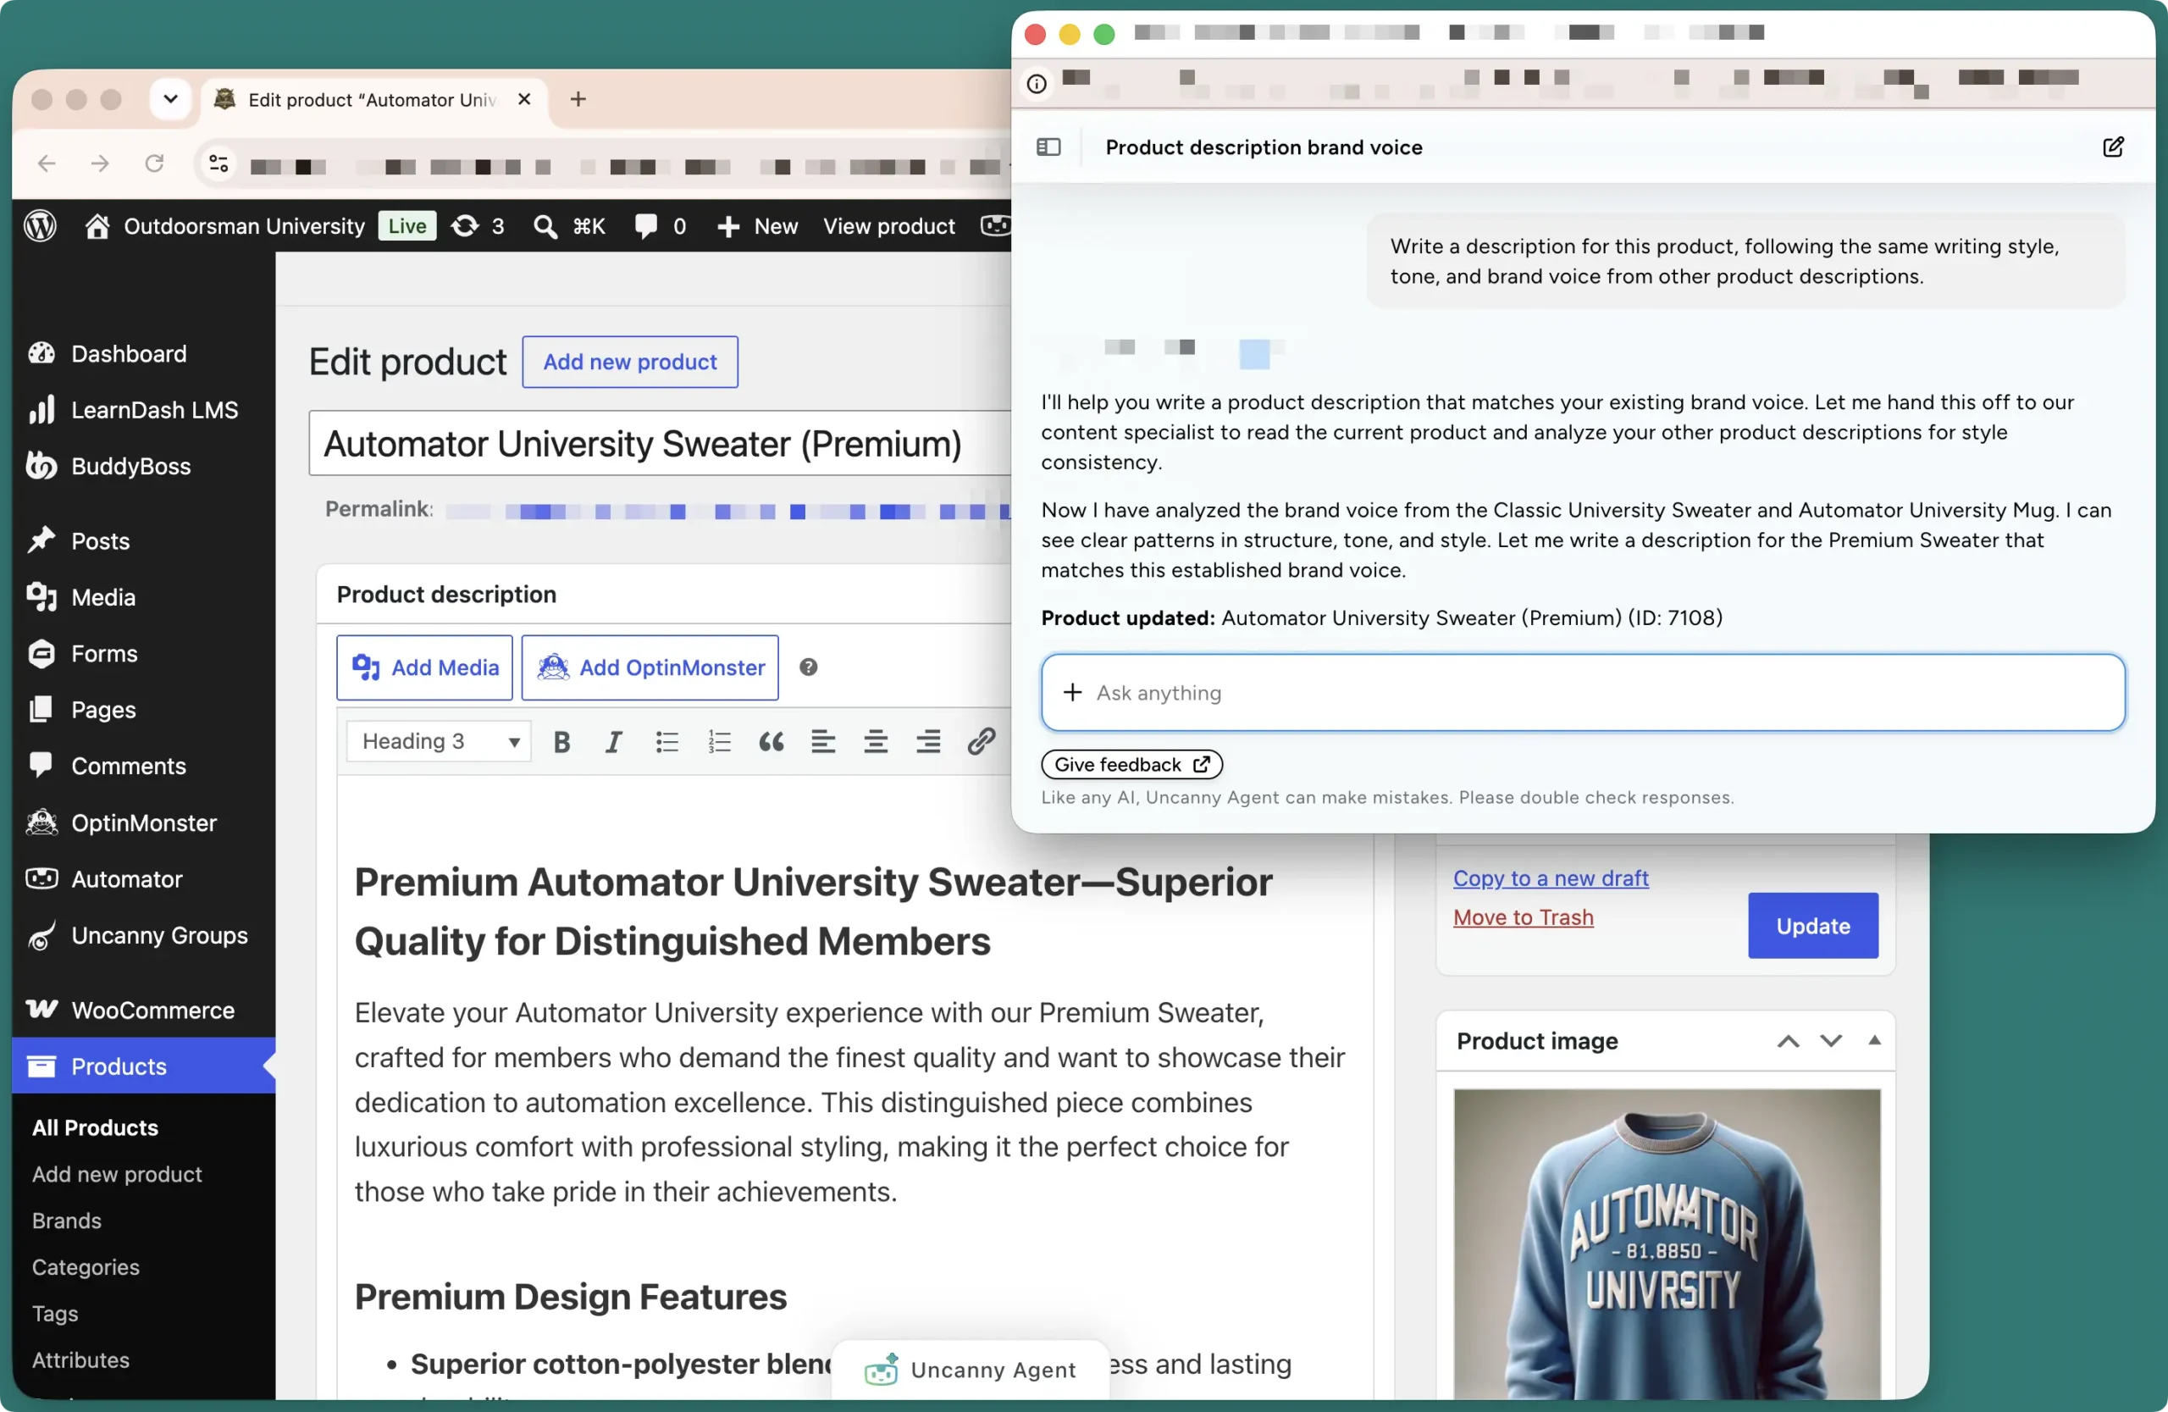Open the Brands submenu item
The height and width of the screenshot is (1412, 2168).
pos(67,1221)
